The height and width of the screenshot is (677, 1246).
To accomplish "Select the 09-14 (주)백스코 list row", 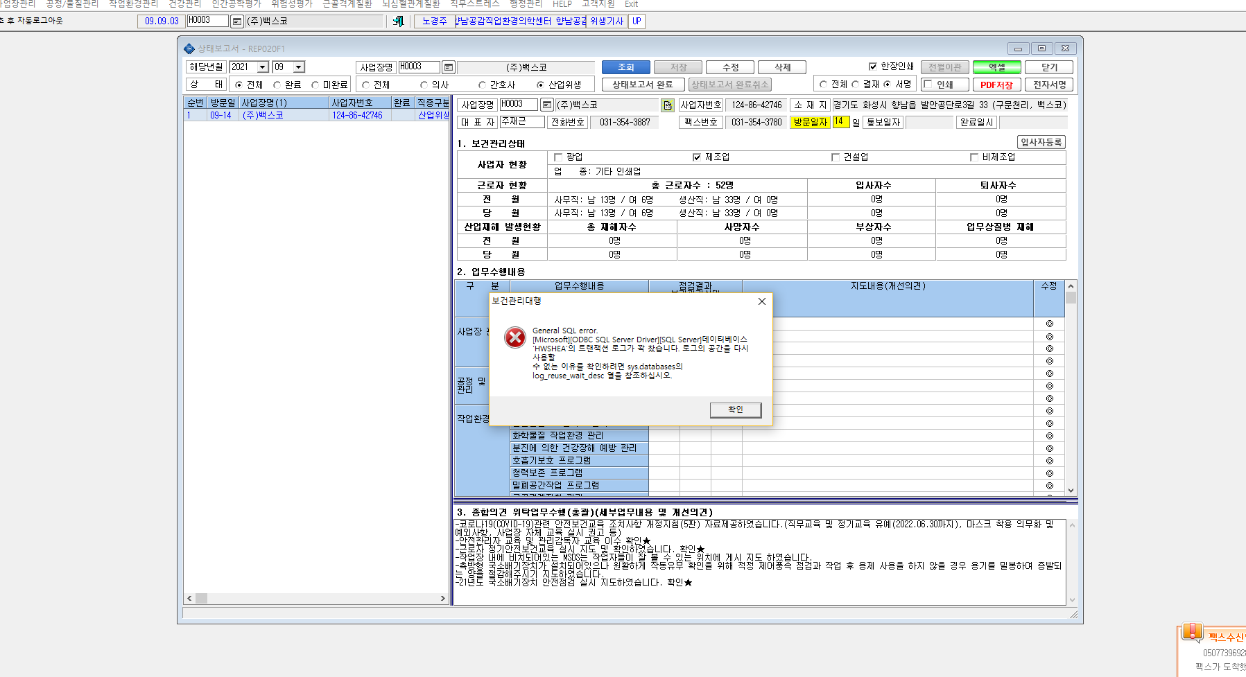I will click(x=317, y=116).
